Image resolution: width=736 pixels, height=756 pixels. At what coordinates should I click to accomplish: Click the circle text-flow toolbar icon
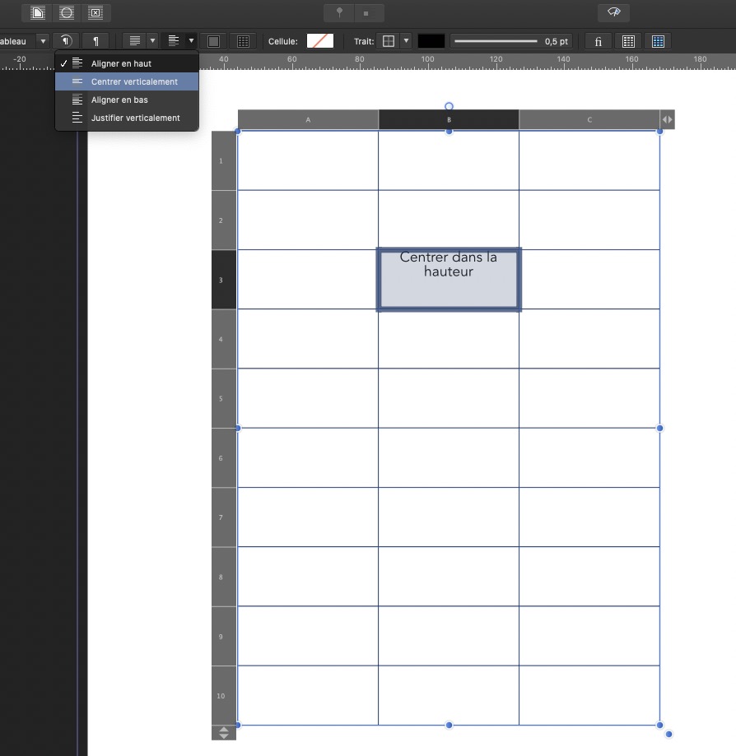tap(67, 12)
